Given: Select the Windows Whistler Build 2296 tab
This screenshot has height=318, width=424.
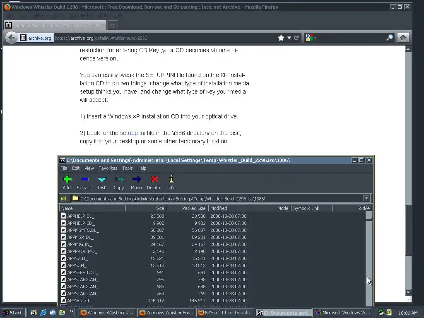Looking at the screenshot, I should (x=54, y=25).
